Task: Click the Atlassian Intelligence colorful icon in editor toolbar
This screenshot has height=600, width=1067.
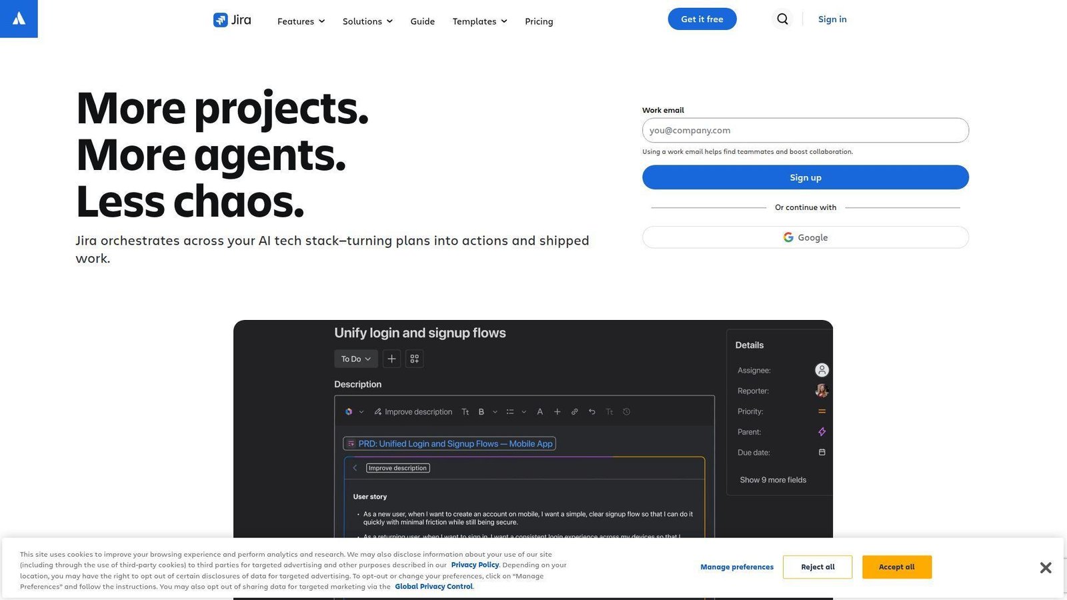Action: tap(349, 412)
